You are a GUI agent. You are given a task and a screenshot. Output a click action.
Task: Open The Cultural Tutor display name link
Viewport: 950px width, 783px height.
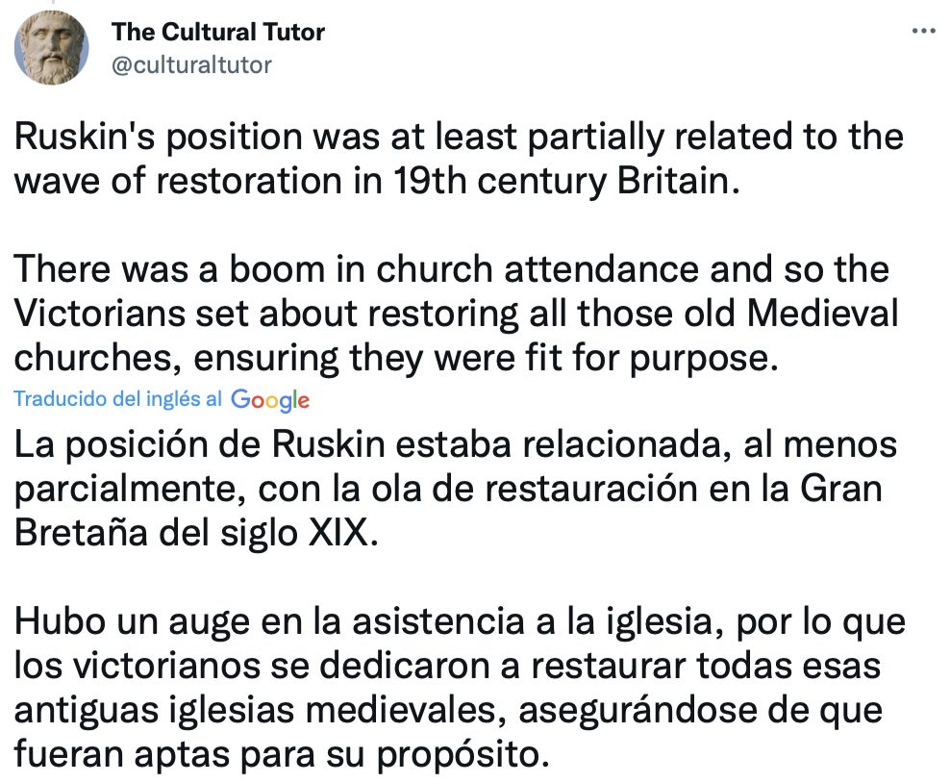click(x=218, y=32)
